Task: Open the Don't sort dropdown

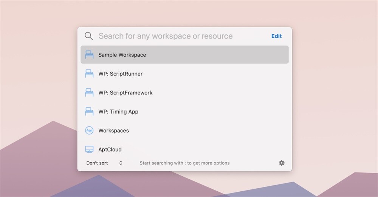Action: pyautogui.click(x=104, y=163)
